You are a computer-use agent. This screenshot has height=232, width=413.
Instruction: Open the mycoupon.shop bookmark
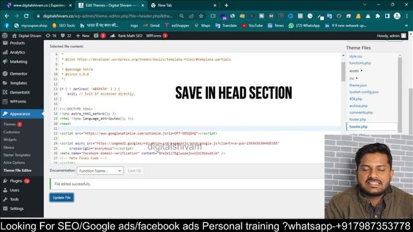[31, 26]
